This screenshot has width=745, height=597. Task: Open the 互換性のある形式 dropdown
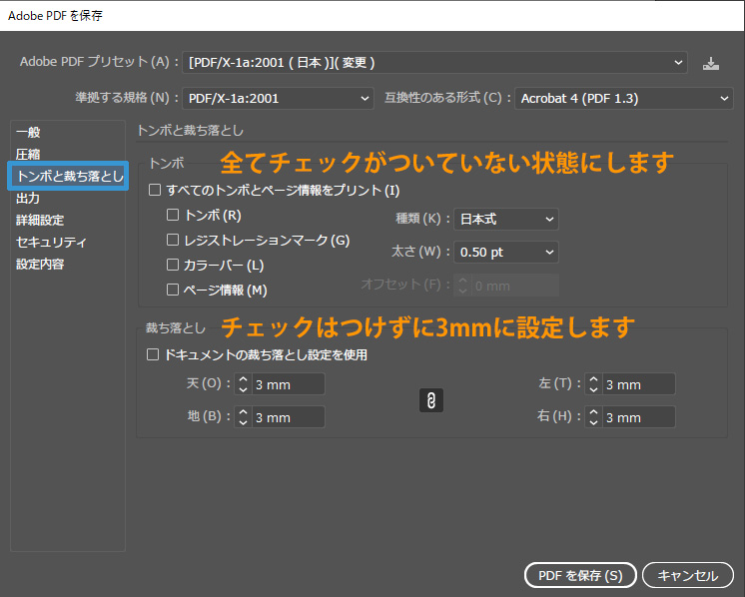coord(624,98)
